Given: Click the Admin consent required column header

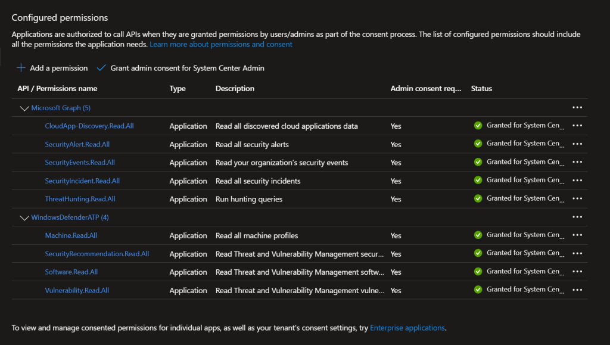Looking at the screenshot, I should (x=425, y=88).
